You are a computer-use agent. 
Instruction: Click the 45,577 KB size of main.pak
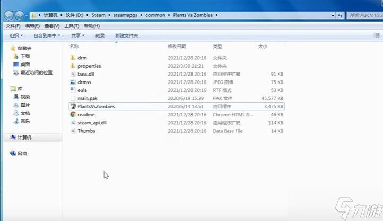tap(272, 98)
